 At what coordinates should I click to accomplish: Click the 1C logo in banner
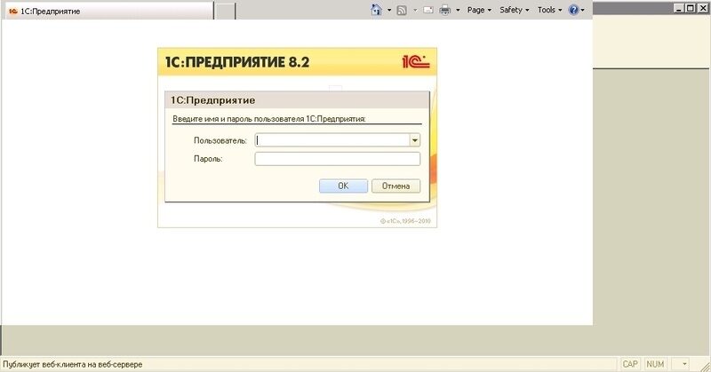click(415, 61)
